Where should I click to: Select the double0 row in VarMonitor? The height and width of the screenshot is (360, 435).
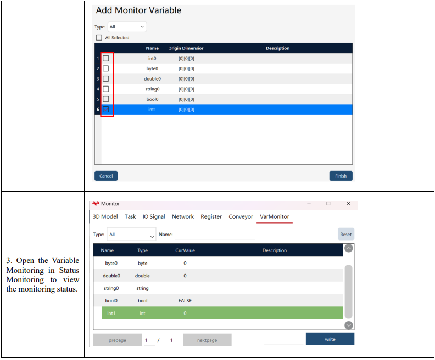click(x=218, y=276)
